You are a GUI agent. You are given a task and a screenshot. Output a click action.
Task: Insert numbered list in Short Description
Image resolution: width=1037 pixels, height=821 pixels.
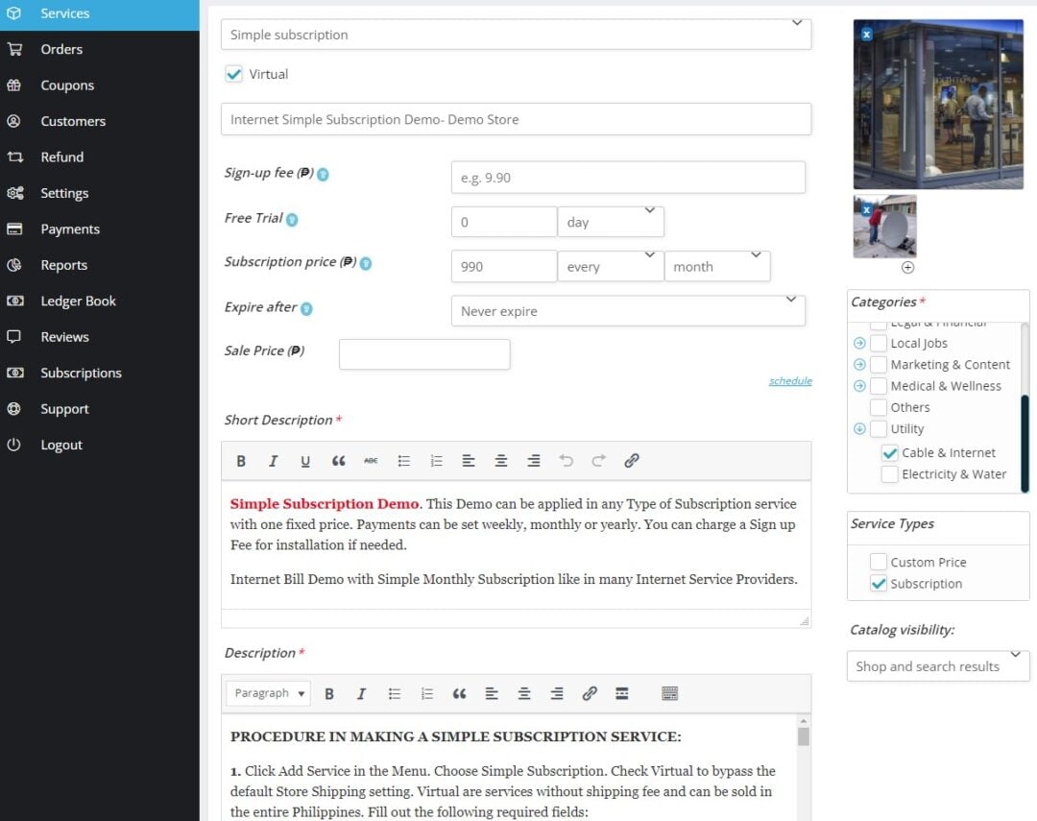(437, 461)
